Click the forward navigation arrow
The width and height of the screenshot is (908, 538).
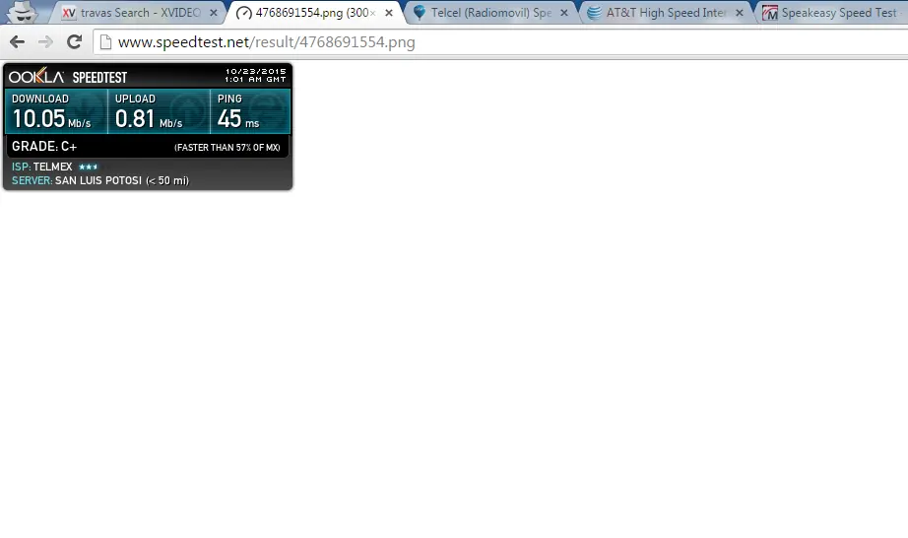pyautogui.click(x=45, y=41)
